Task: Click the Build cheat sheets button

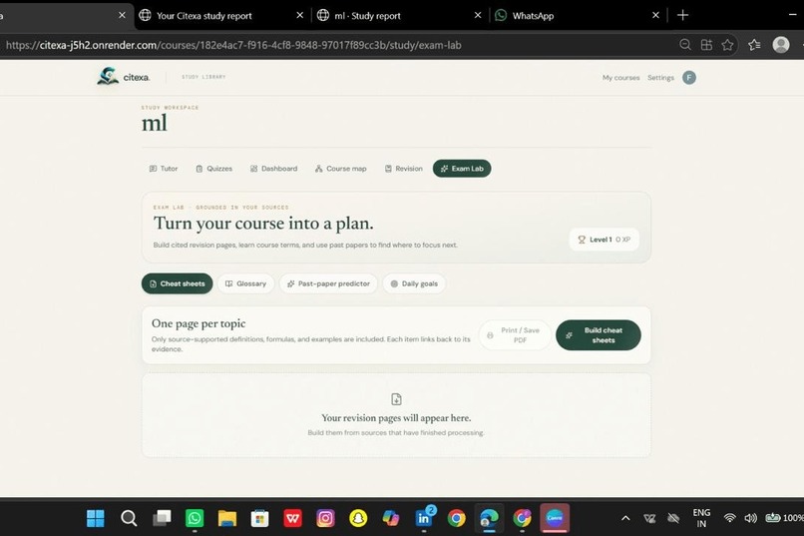Action: (598, 335)
